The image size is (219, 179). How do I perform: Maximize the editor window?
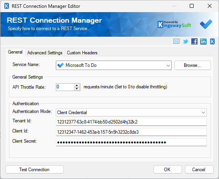[x=192, y=6]
